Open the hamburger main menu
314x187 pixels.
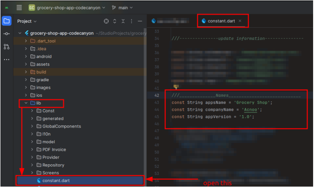point(19,8)
